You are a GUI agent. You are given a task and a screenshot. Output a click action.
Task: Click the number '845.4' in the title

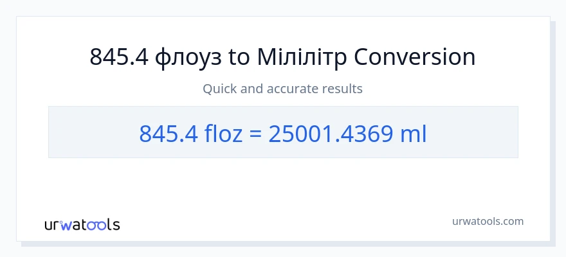119,57
